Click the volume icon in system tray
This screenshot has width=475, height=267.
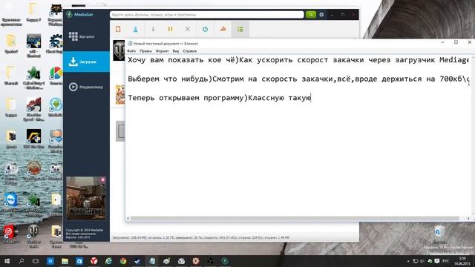tap(422, 261)
